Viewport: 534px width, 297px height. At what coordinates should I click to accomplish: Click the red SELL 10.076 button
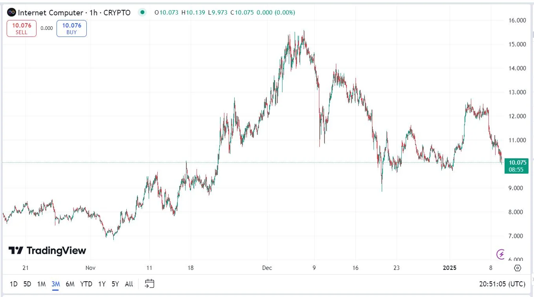click(22, 29)
